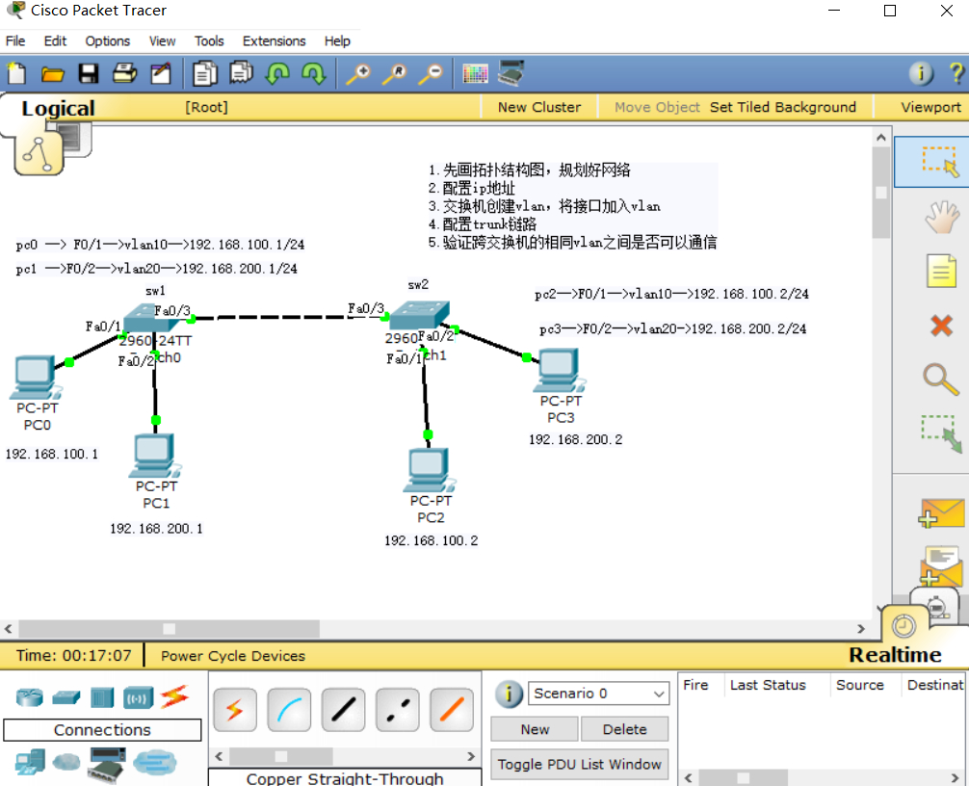Click the Redo green arrow icon

tap(314, 73)
